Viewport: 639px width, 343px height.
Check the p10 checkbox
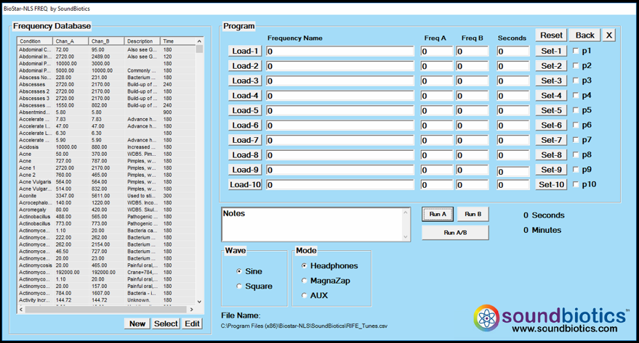click(x=576, y=185)
